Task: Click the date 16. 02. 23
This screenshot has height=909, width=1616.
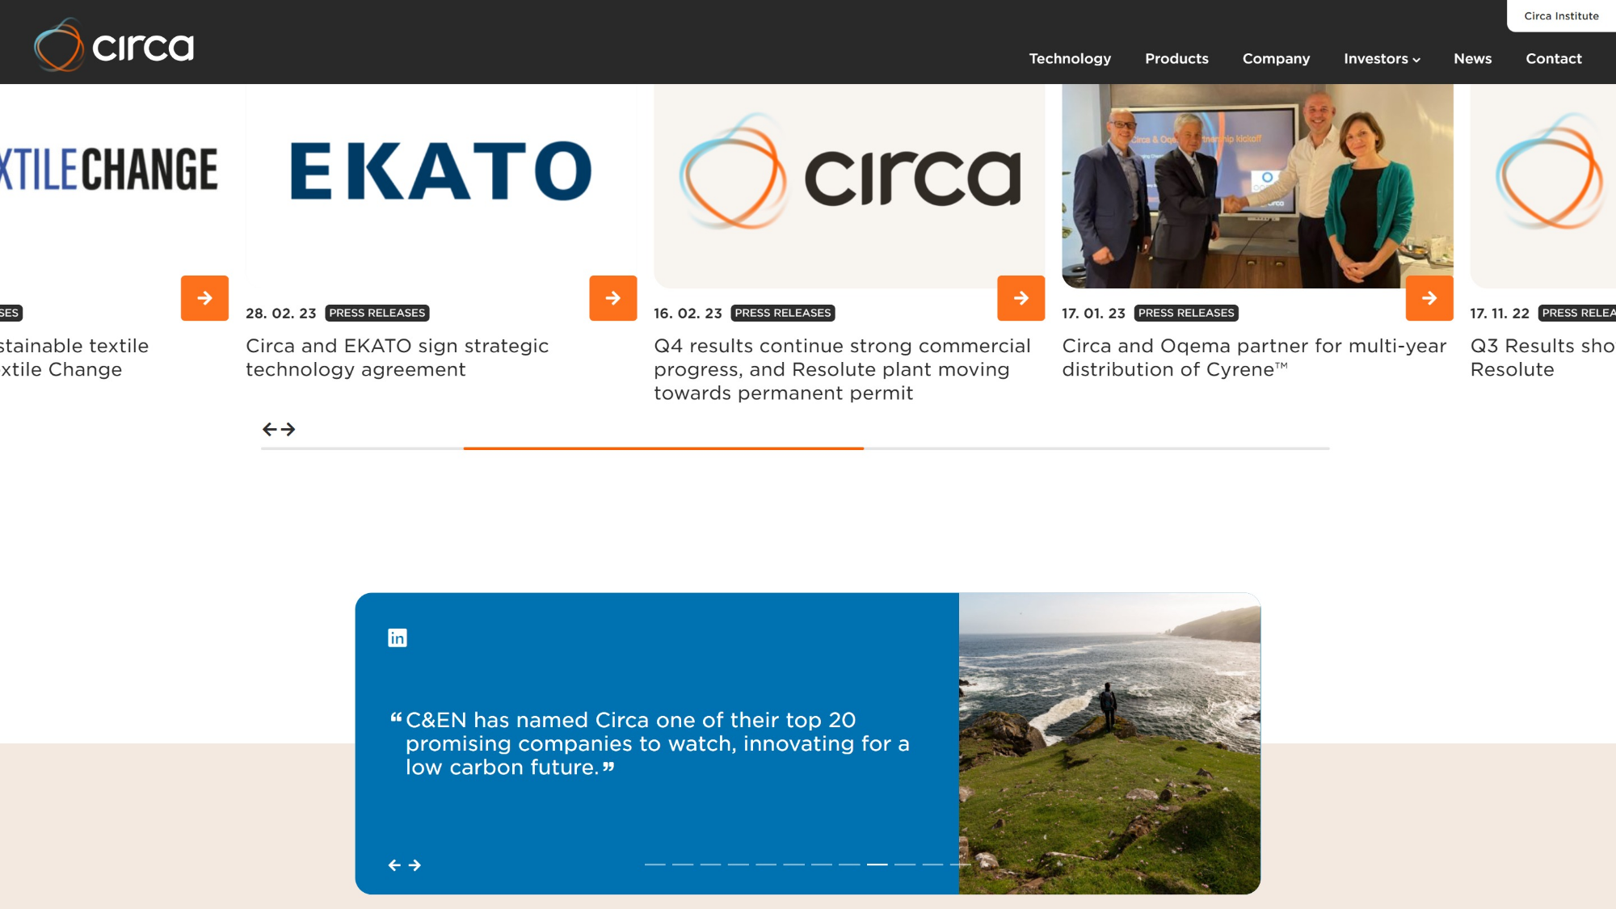Action: pyautogui.click(x=688, y=314)
